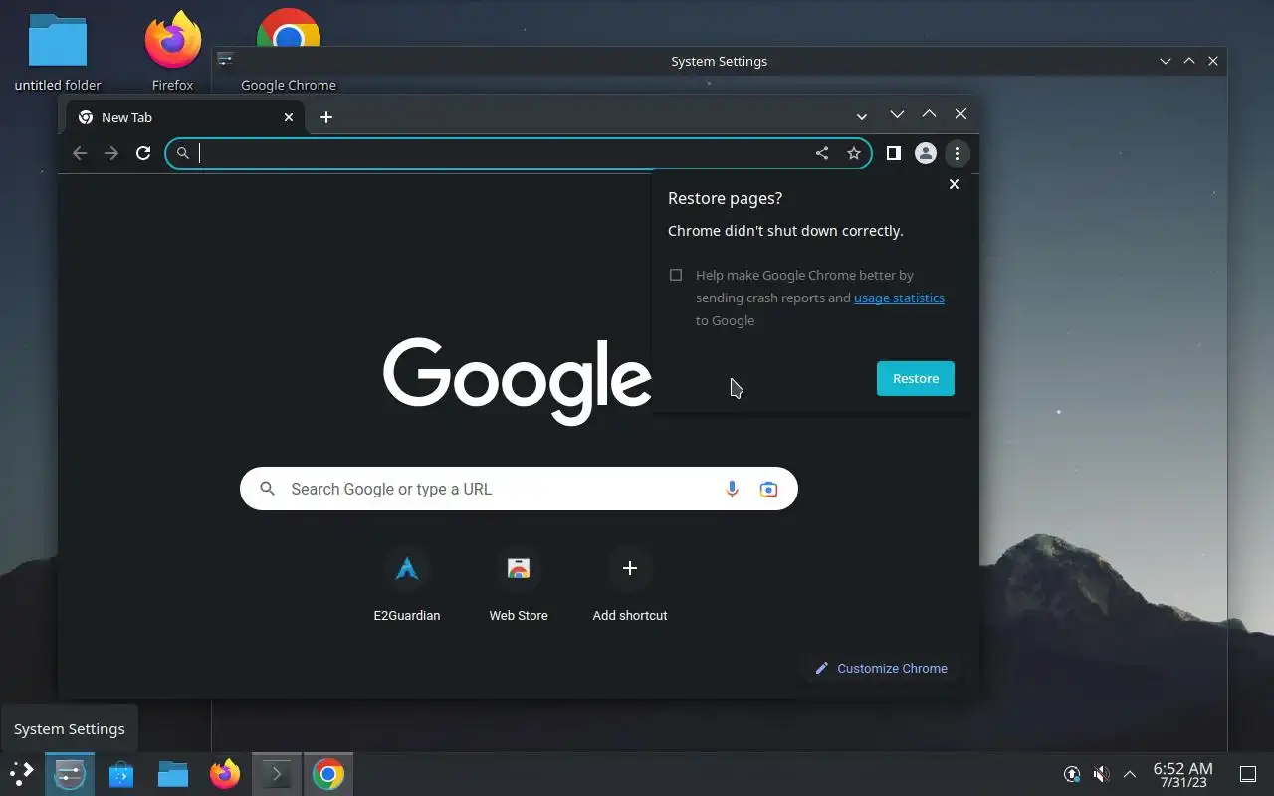
Task: Click the Search Google or type a URL box
Action: (x=519, y=489)
